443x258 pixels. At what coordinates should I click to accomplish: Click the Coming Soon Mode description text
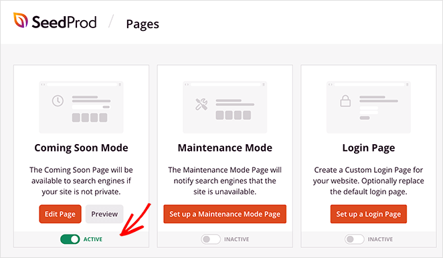tap(82, 181)
